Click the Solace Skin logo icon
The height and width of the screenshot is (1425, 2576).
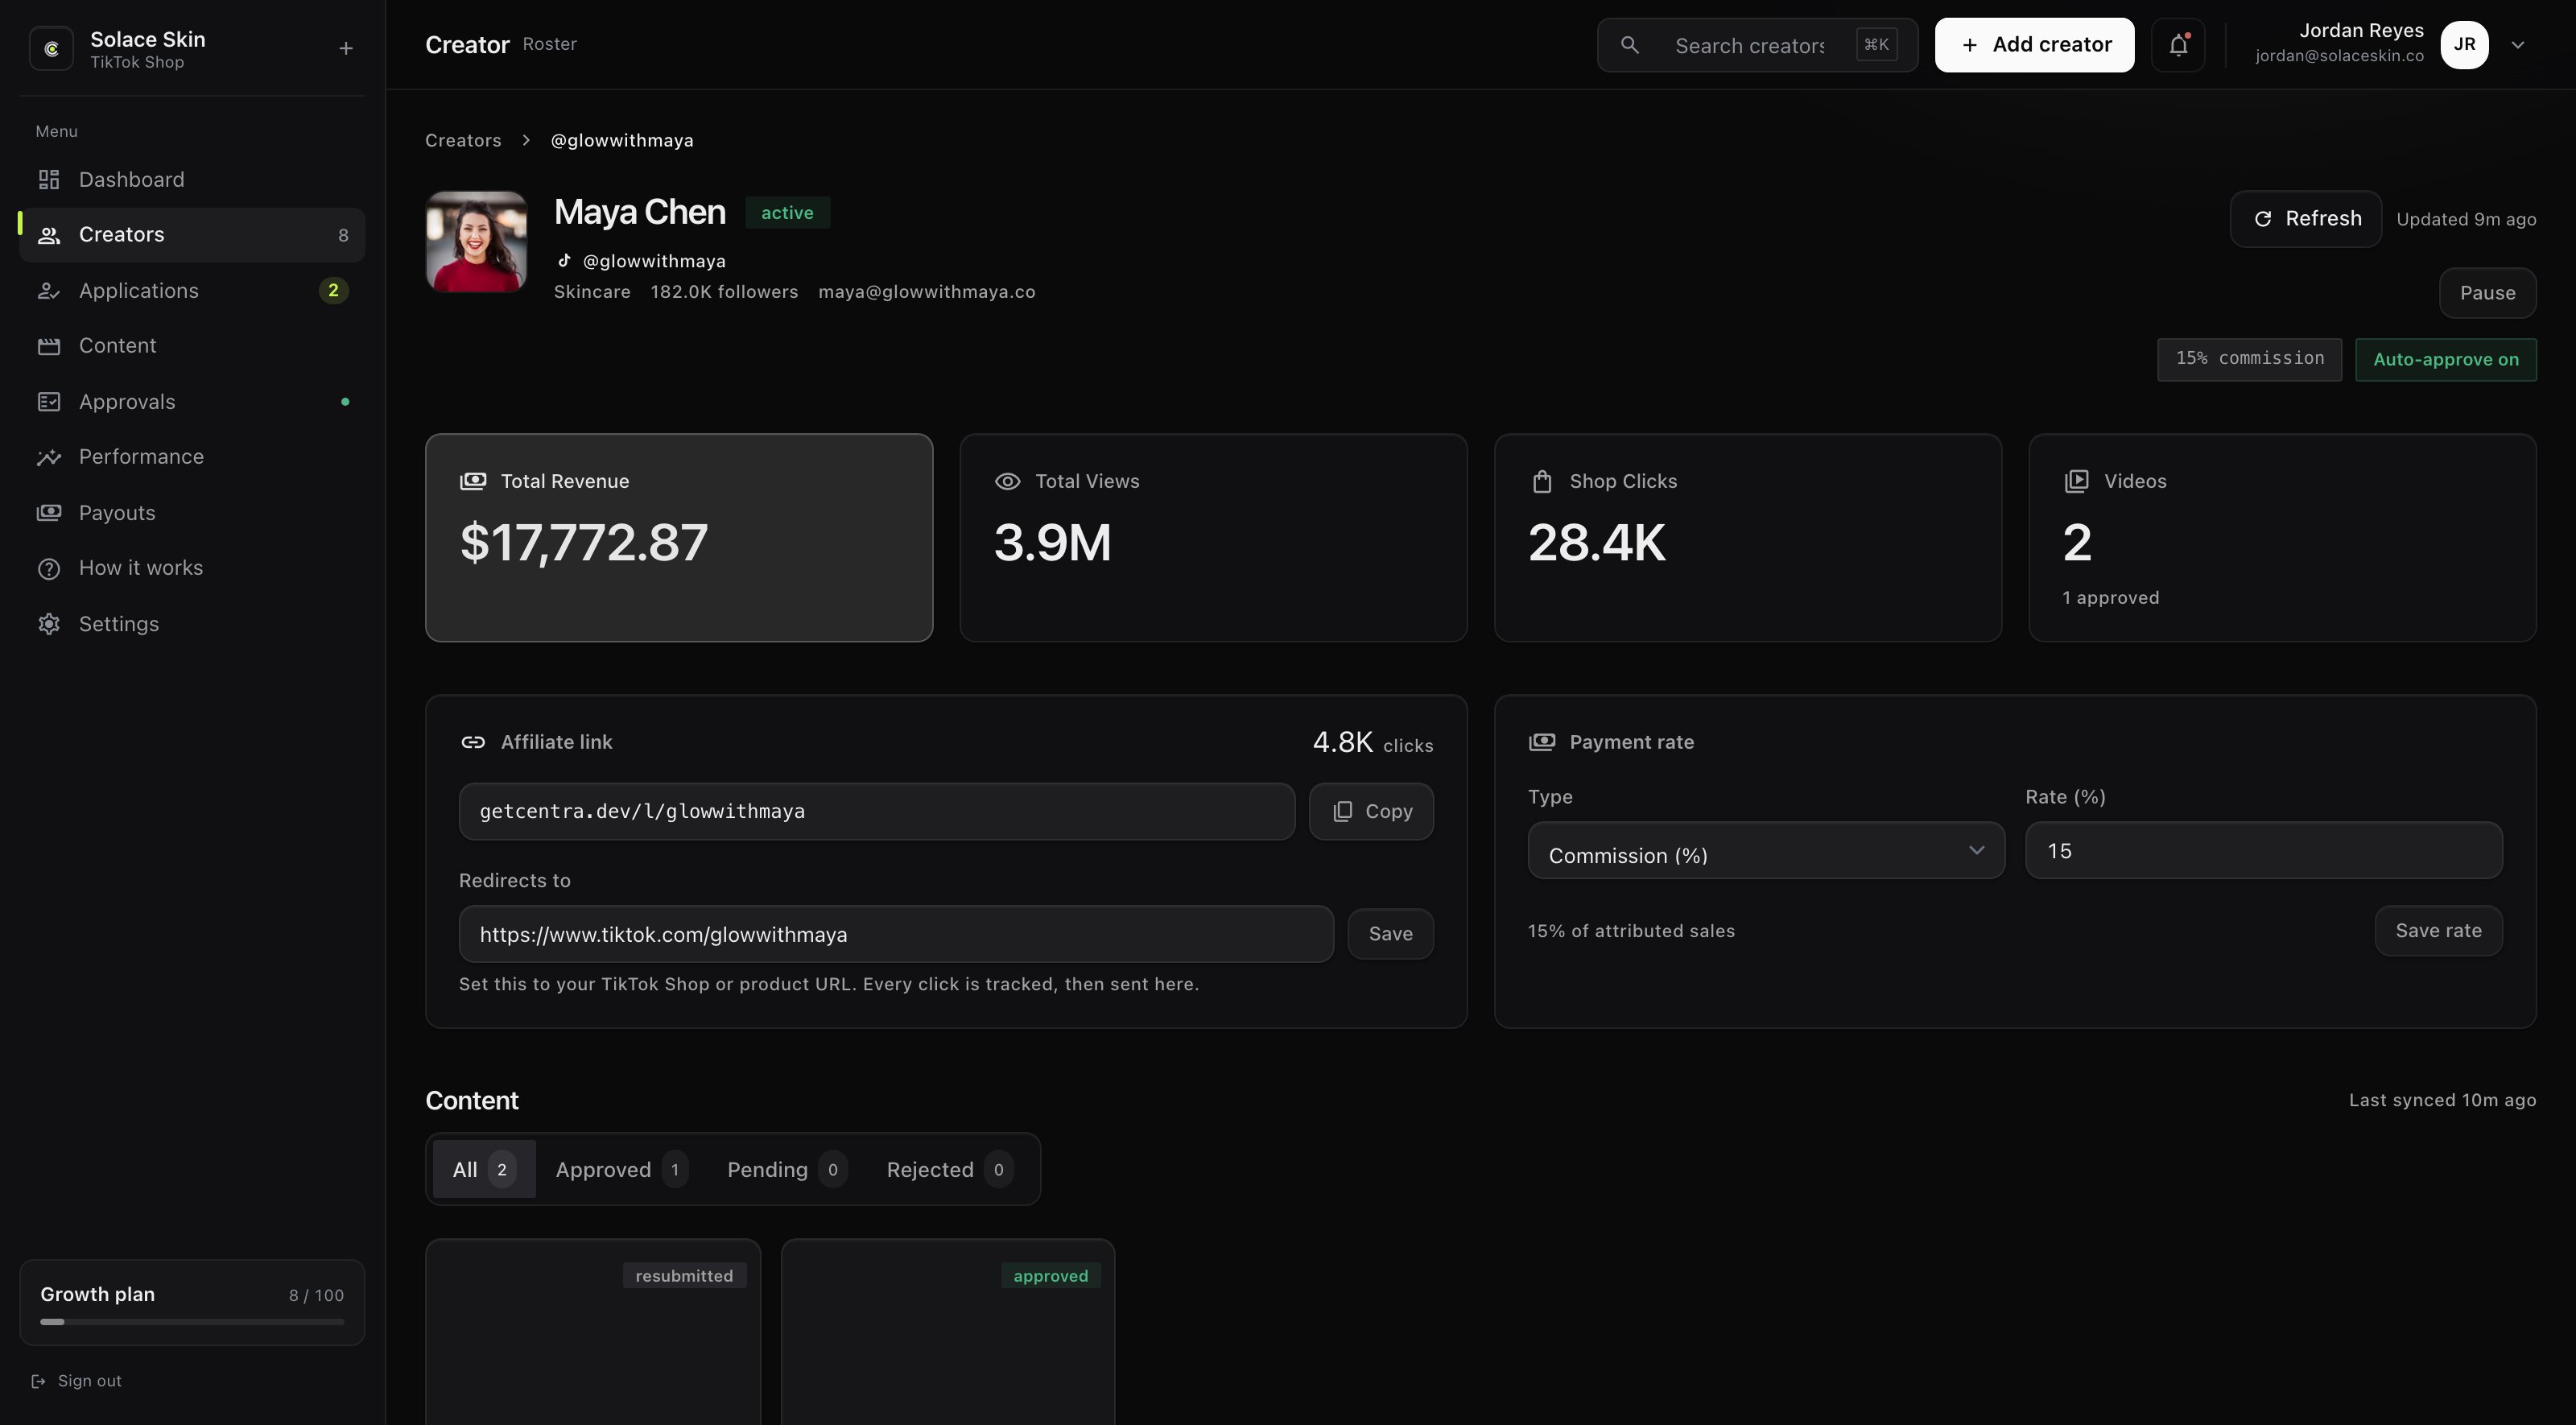pyautogui.click(x=51, y=48)
